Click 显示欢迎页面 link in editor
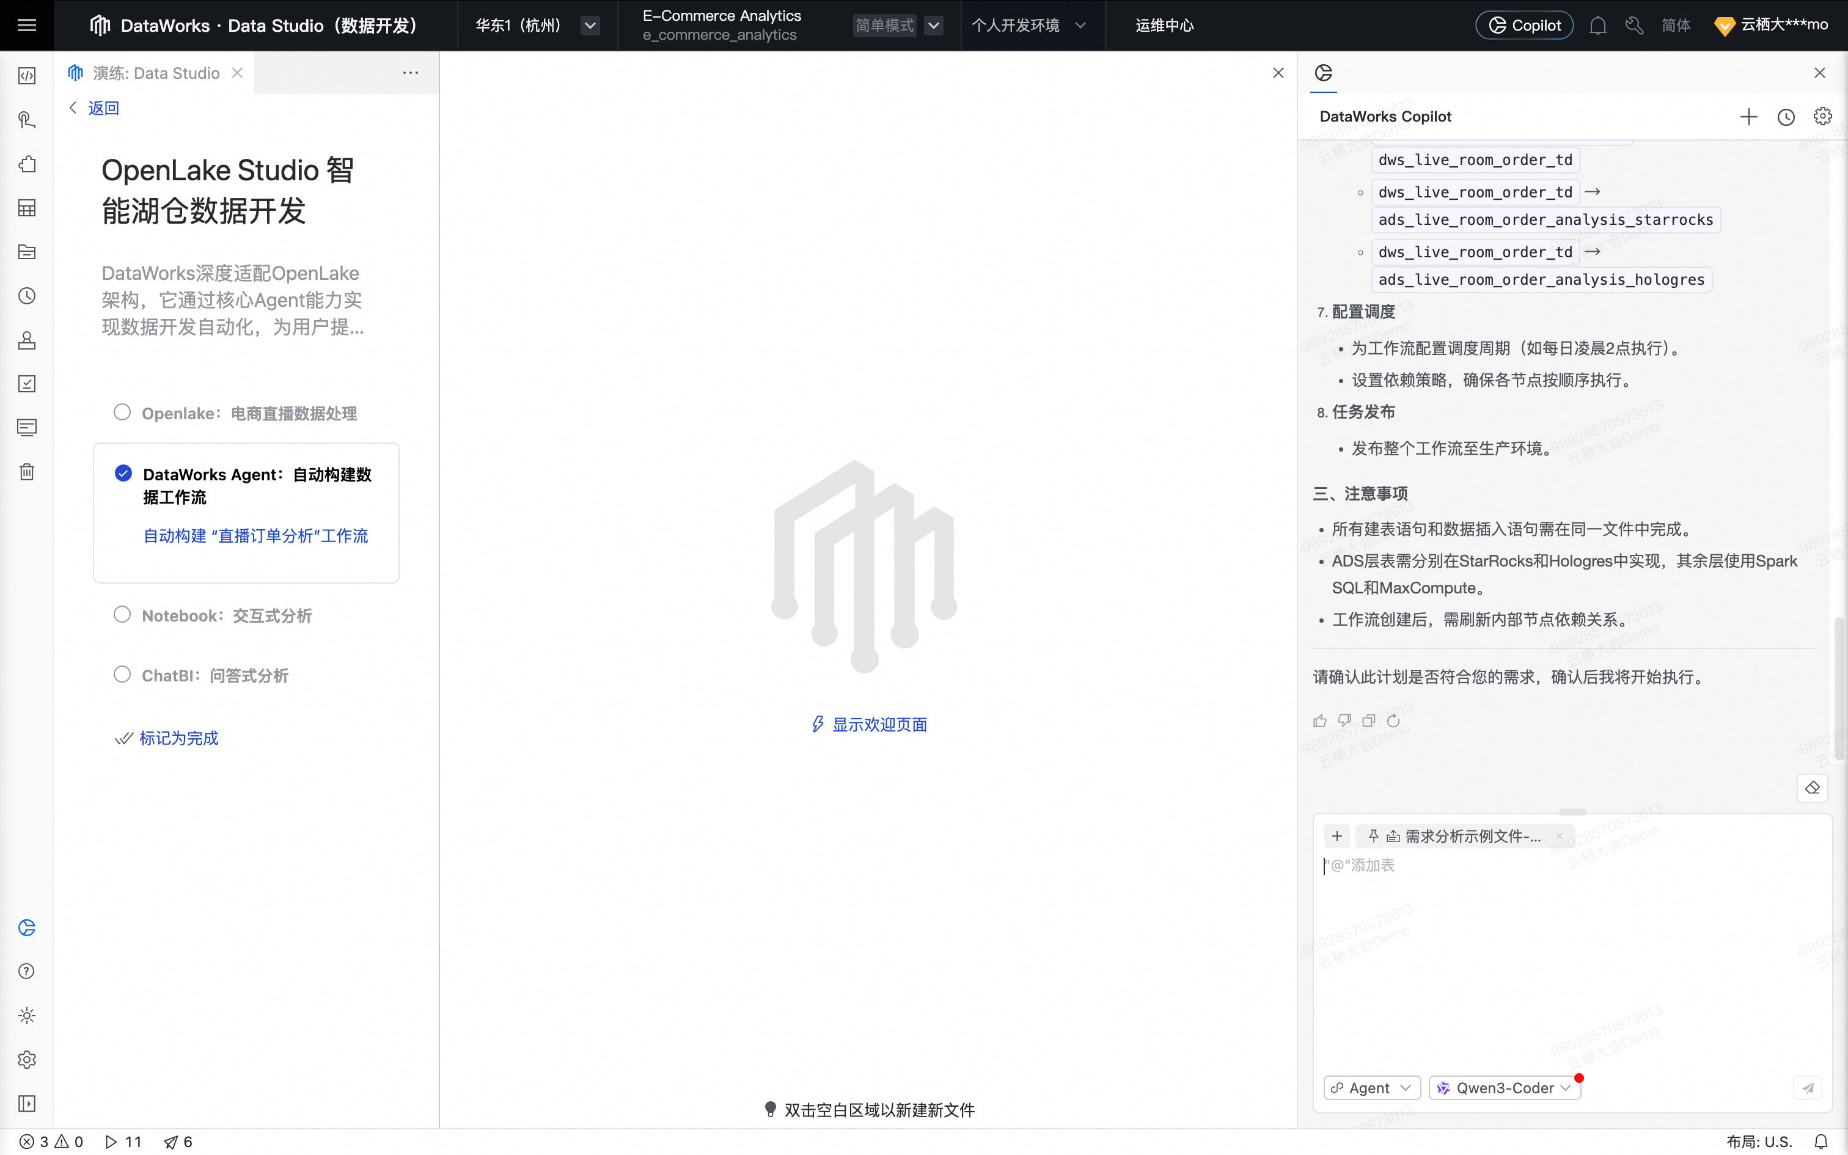 879,724
